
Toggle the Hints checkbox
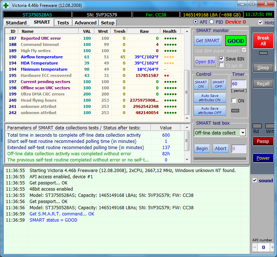260,23
